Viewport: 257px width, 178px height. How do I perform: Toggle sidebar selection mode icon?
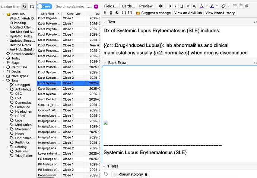click(32, 6)
